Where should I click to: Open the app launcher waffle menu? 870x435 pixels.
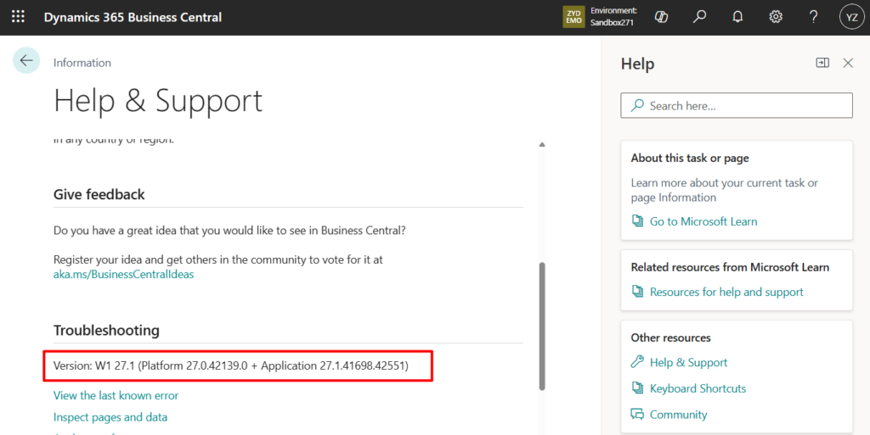click(18, 17)
